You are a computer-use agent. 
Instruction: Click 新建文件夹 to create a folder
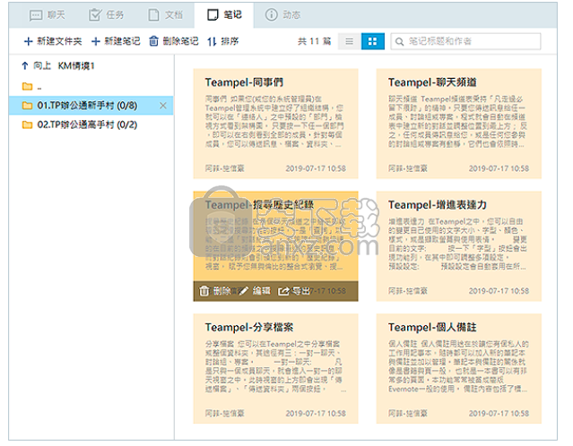coord(53,41)
